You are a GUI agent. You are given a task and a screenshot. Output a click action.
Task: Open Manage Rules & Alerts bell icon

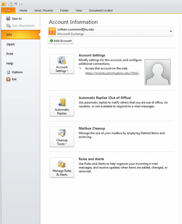coord(62,167)
